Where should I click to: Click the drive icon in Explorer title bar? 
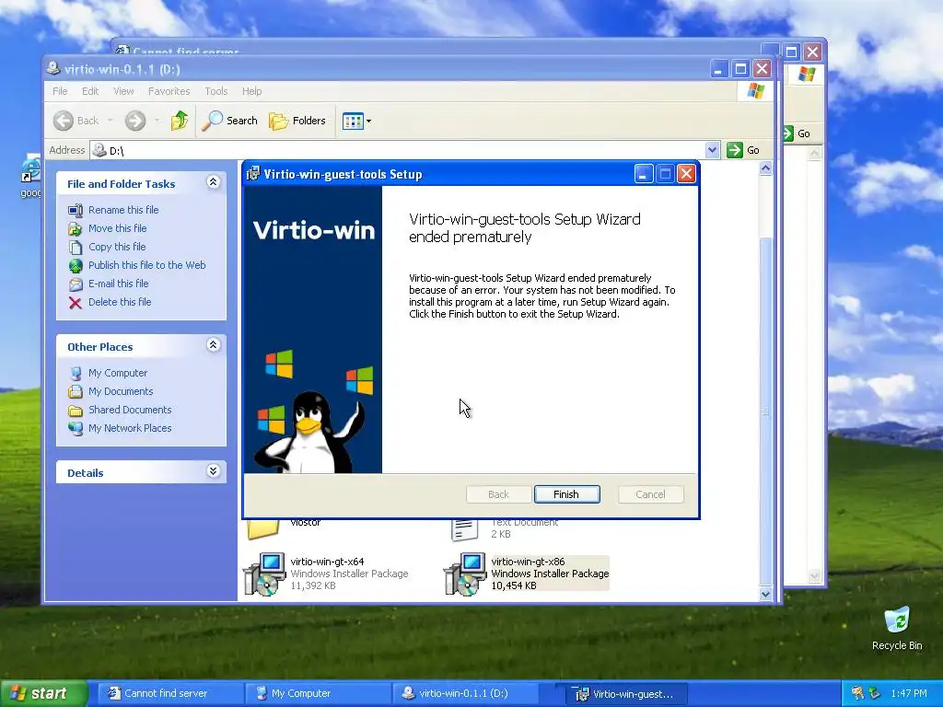[x=52, y=68]
